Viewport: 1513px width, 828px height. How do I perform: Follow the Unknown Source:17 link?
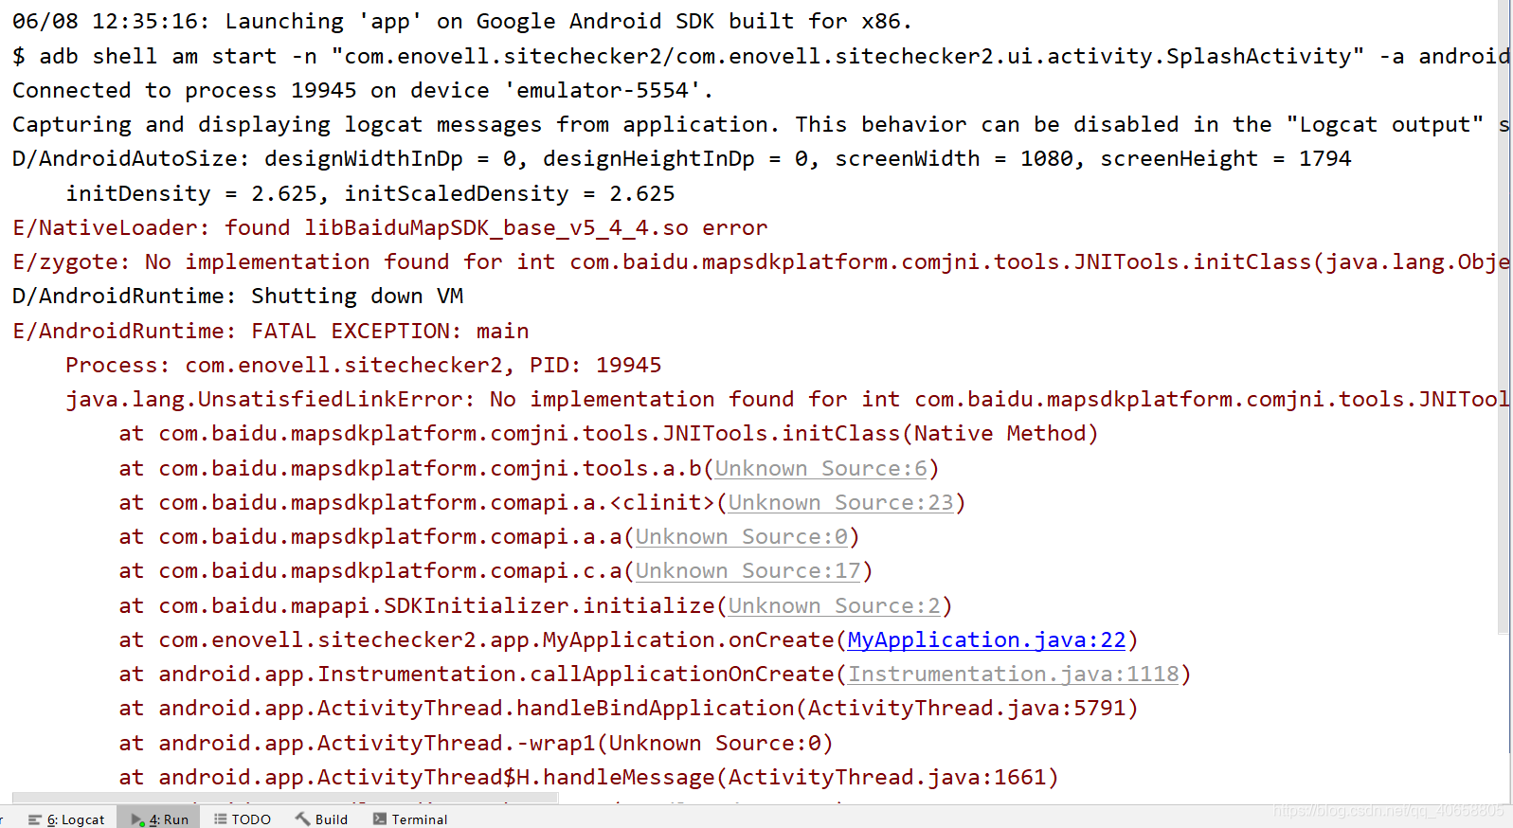click(x=748, y=571)
